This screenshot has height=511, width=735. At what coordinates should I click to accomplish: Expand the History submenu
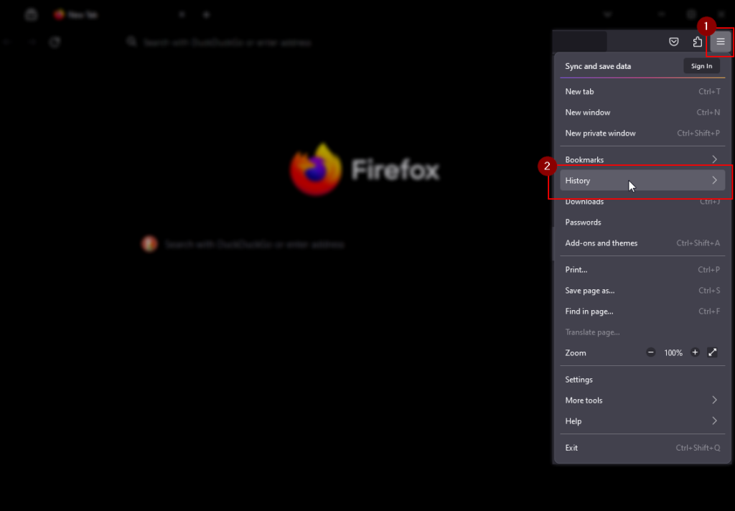(x=641, y=181)
